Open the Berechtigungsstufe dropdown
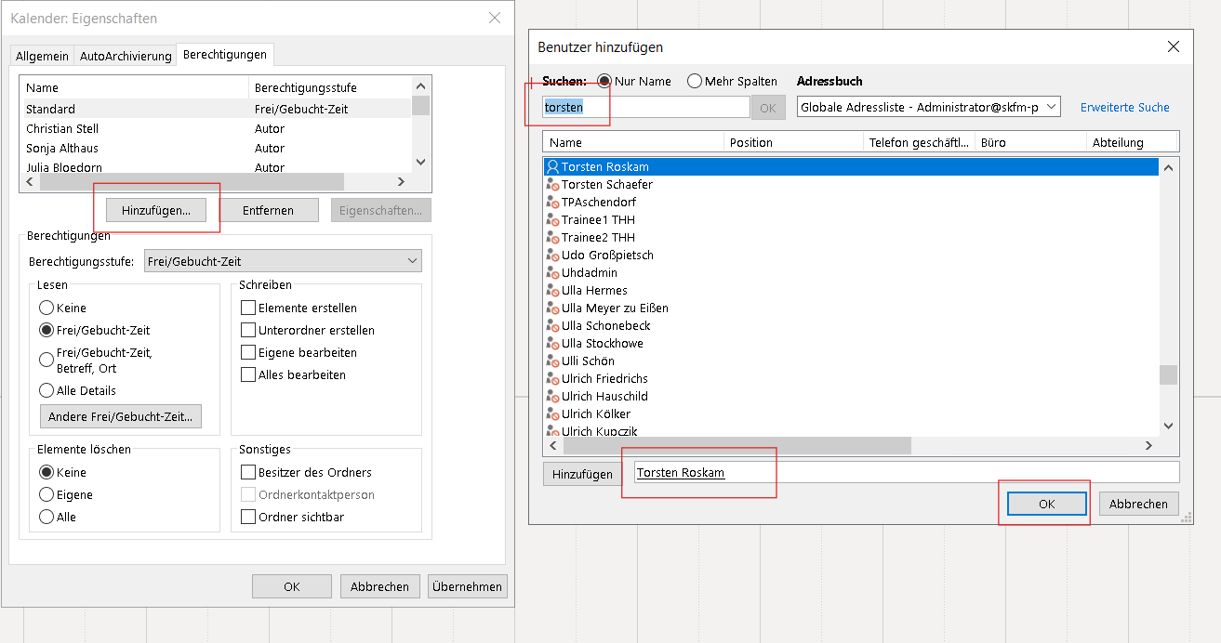The image size is (1221, 643). 284,262
